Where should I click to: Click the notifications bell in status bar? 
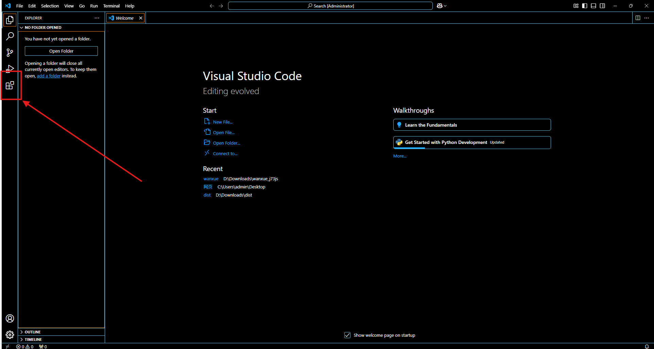(647, 347)
